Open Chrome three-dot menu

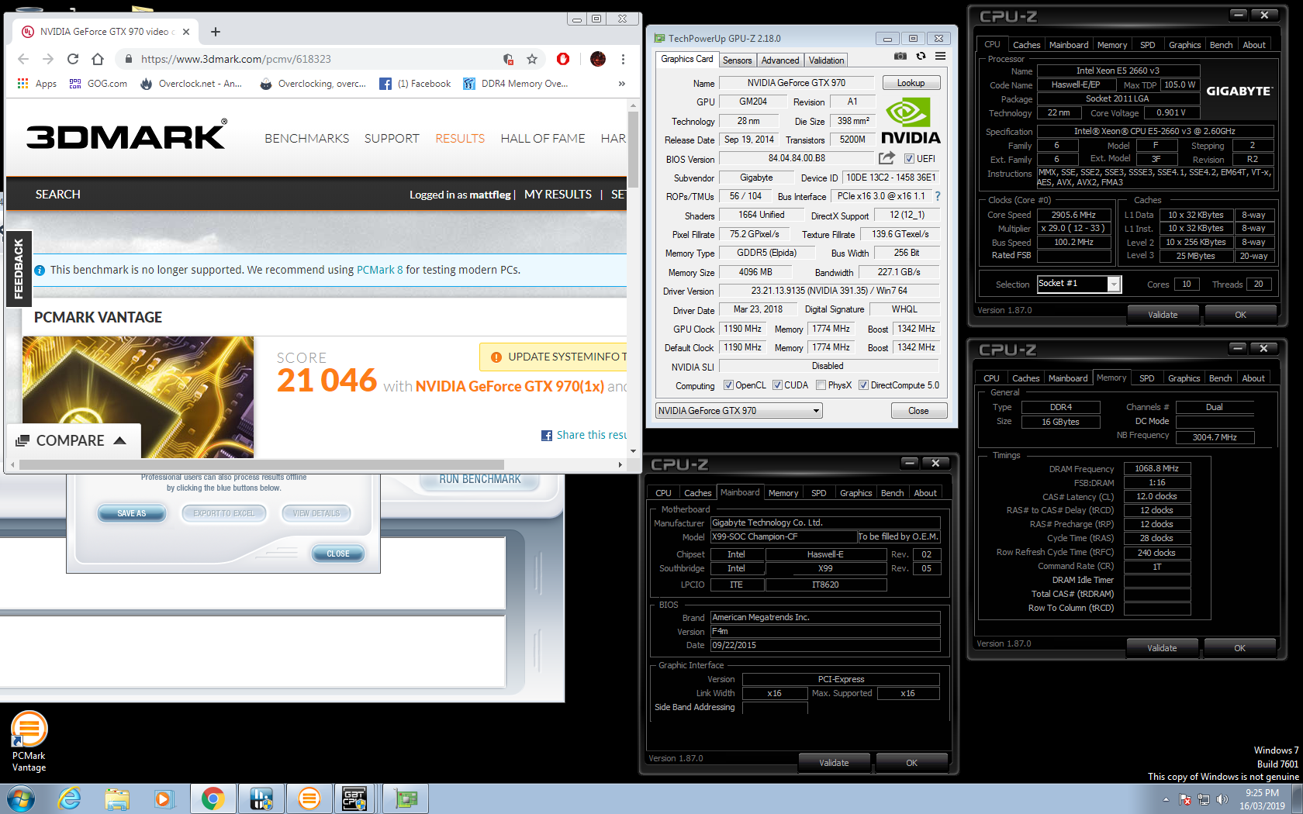(623, 59)
